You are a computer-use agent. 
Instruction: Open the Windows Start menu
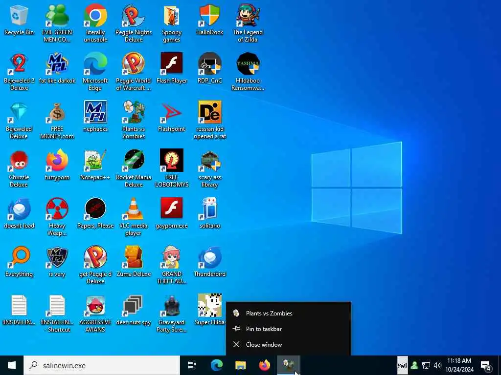click(x=12, y=365)
